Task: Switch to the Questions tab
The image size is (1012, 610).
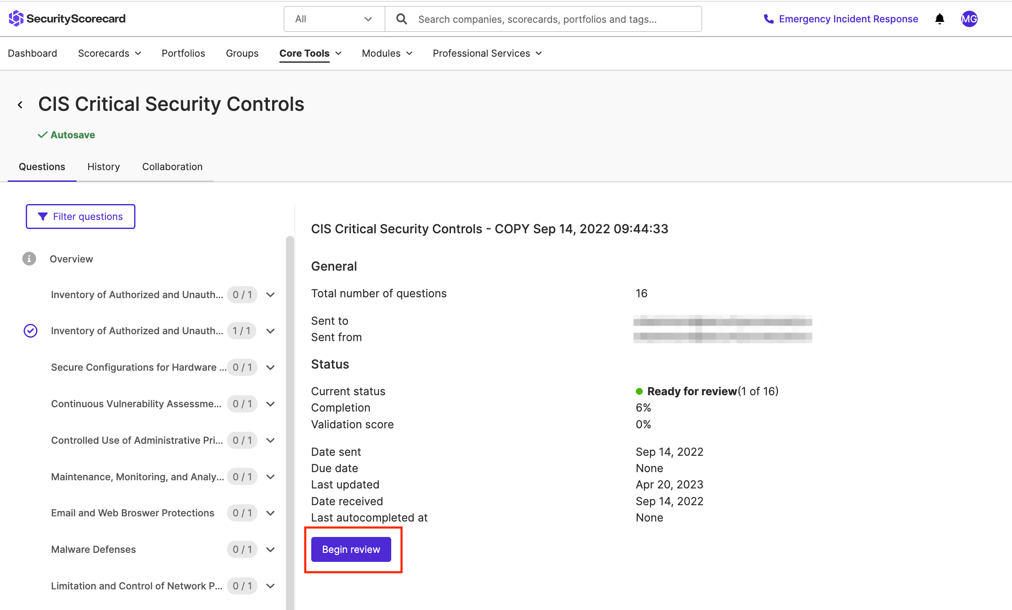Action: pos(42,167)
